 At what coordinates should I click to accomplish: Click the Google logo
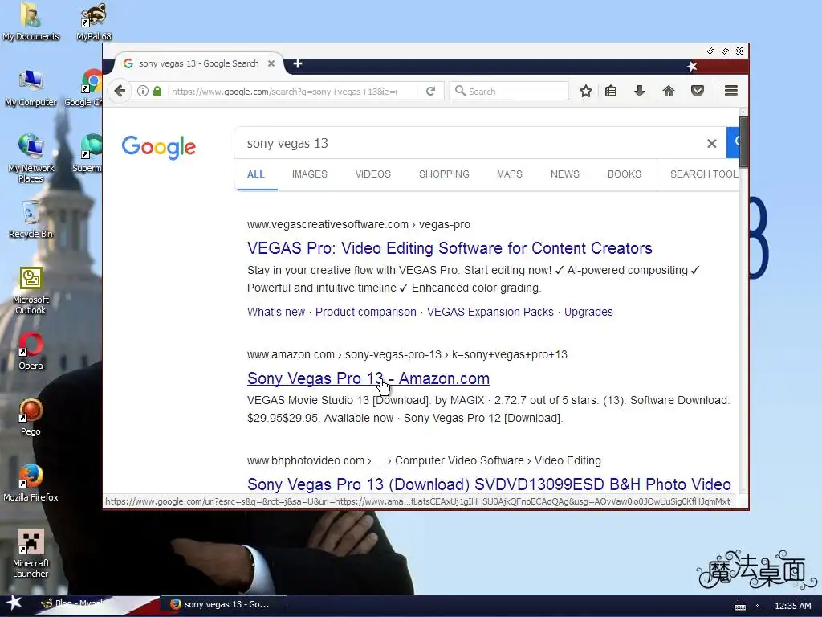(x=158, y=148)
